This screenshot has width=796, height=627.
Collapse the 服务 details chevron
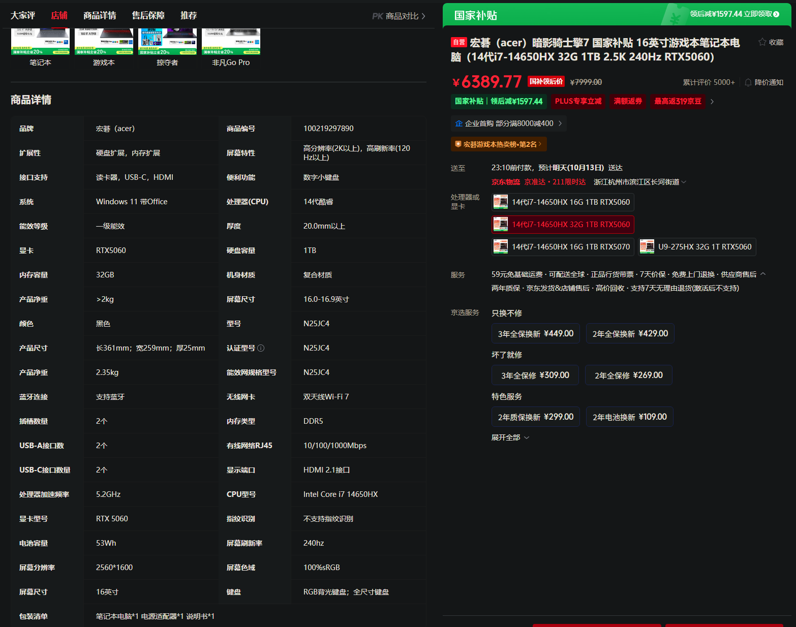coord(763,274)
